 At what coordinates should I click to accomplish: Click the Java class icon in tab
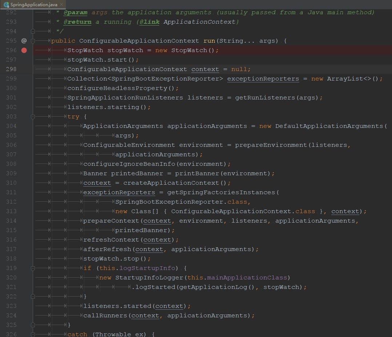pos(6,4)
